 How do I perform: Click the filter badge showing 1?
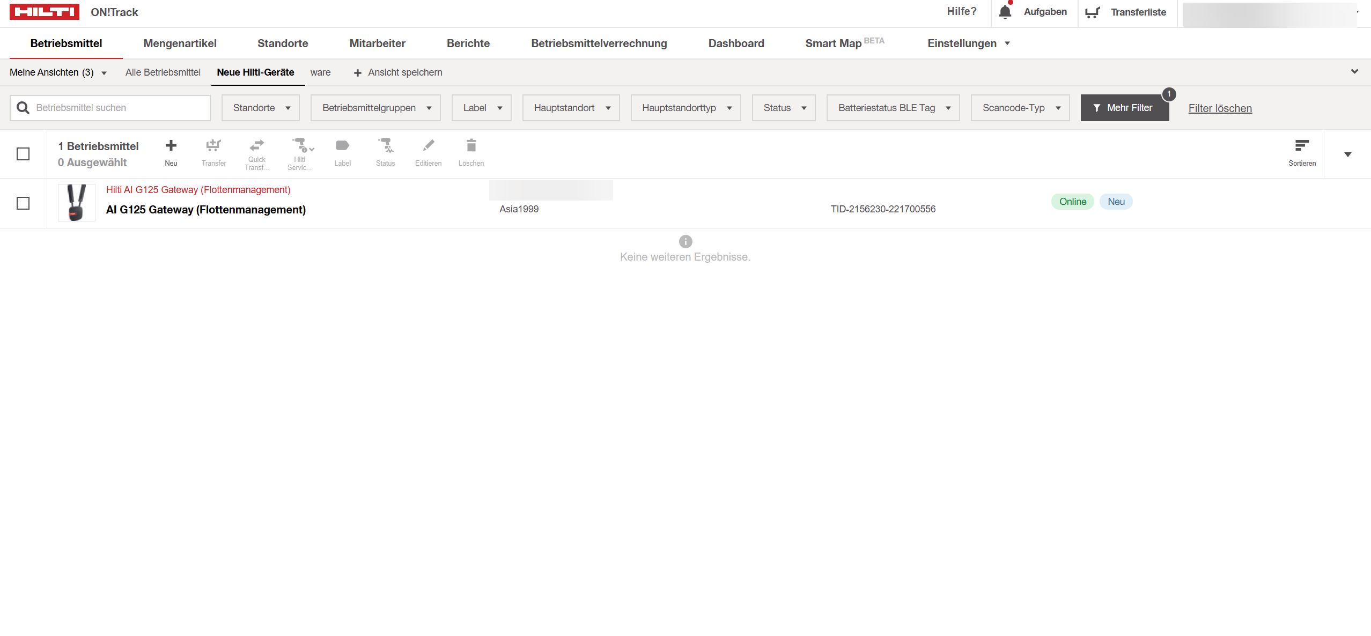coord(1169,94)
